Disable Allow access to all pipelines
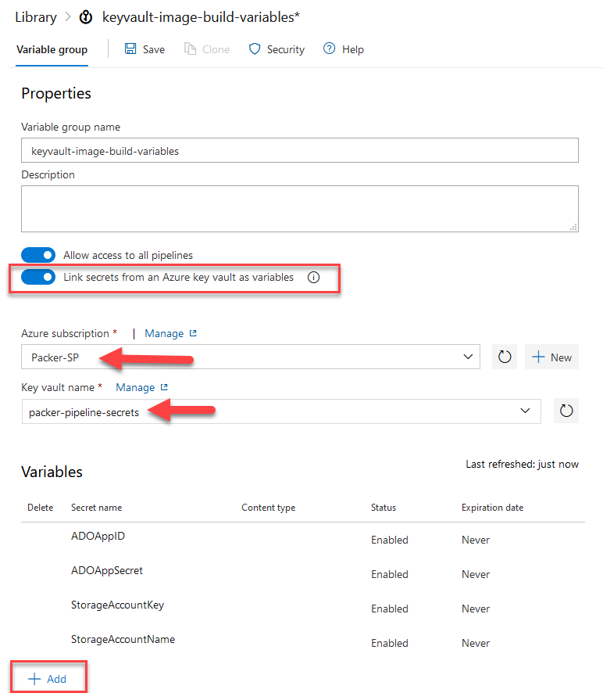The image size is (603, 693). (x=38, y=254)
